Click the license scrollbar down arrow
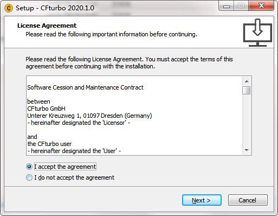 tap(247, 150)
